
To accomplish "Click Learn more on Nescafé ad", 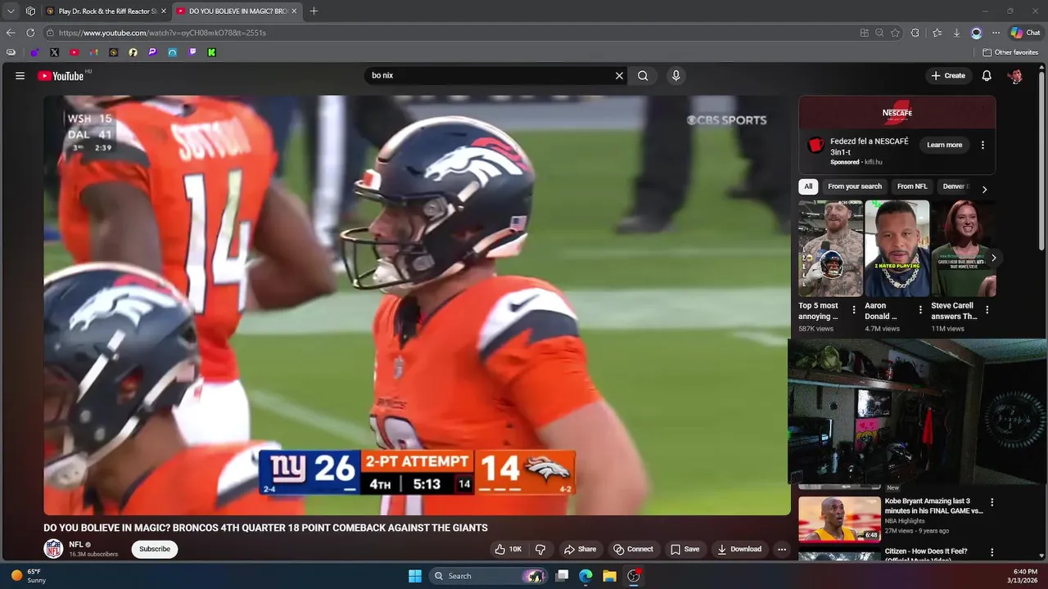I will point(944,145).
